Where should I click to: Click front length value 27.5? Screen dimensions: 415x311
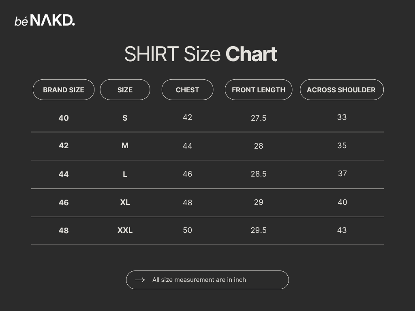259,118
